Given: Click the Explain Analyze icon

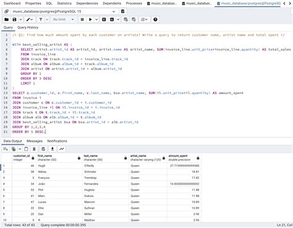Looking at the screenshot, I should pos(112,19).
